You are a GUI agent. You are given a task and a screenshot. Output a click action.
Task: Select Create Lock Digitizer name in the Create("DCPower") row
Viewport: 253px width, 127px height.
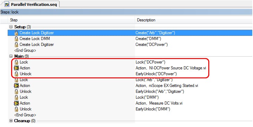tap(37, 45)
